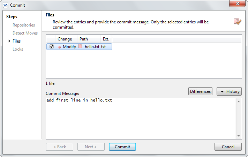Image resolution: width=248 pixels, height=157 pixels.
Task: Sort files by Path column header
Action: click(x=84, y=39)
